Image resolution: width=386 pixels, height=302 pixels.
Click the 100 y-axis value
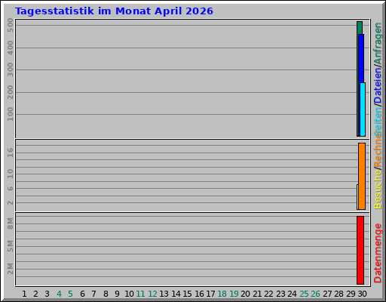tap(11, 114)
